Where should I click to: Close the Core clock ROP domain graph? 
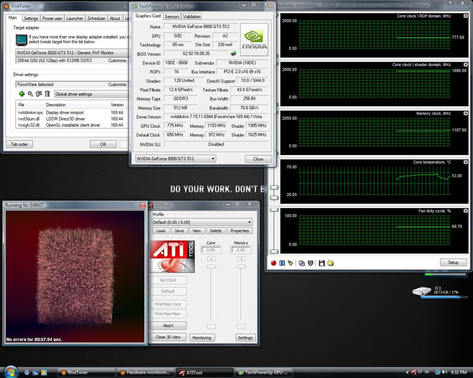coord(466,16)
